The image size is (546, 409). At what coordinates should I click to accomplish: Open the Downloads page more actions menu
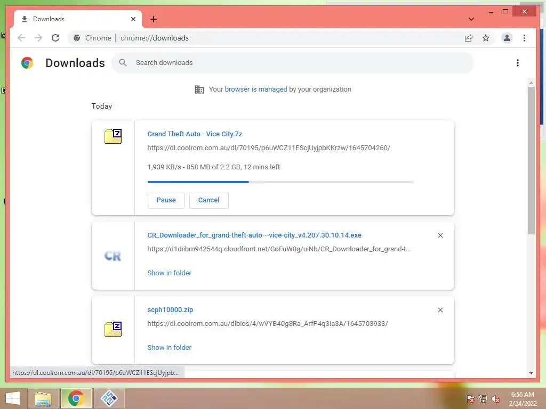click(517, 63)
